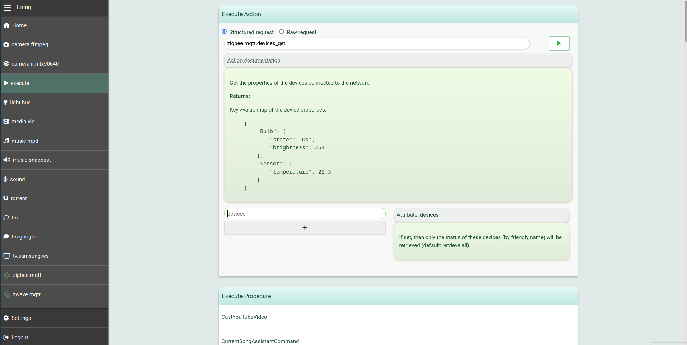The height and width of the screenshot is (345, 687).
Task: Open the zwave.mqtt label in the sidebar
Action: (27, 294)
